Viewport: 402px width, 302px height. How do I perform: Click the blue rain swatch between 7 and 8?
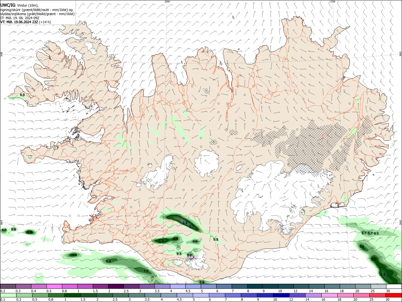click(233, 295)
